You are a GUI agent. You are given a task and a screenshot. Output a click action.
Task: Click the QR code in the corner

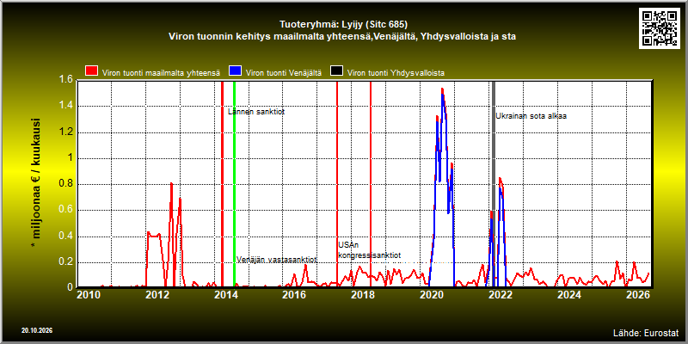(660, 28)
